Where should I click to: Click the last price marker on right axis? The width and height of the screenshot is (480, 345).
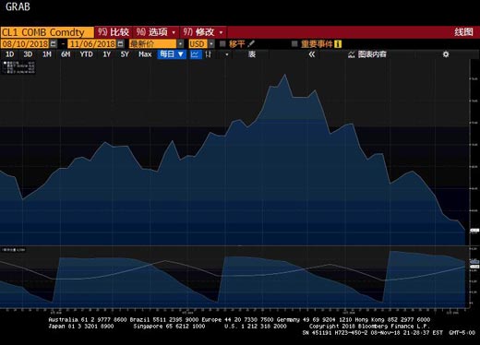[474, 230]
